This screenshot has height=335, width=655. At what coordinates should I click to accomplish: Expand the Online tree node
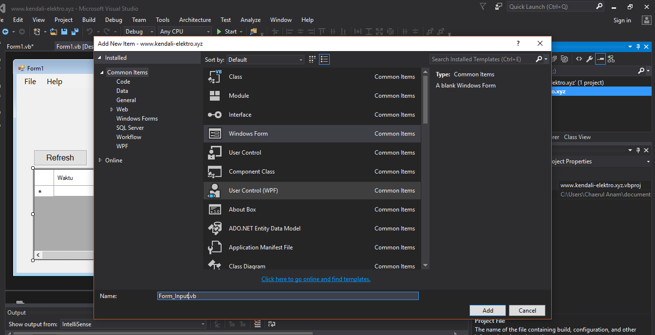click(x=100, y=160)
